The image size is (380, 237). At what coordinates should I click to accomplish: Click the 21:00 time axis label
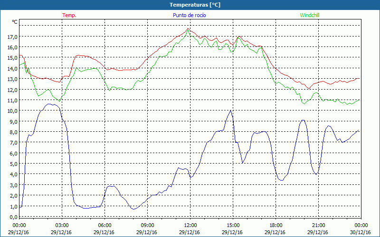point(318,226)
